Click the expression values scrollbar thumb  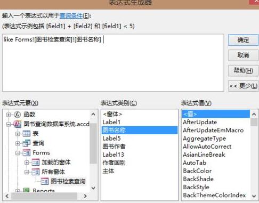click(254, 122)
